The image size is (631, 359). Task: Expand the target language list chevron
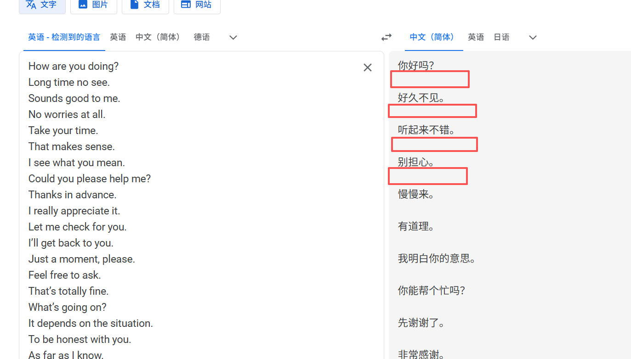(x=533, y=38)
